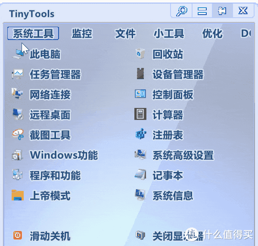Open 系统信息 text entry
The image size is (258, 246).
[173, 196]
